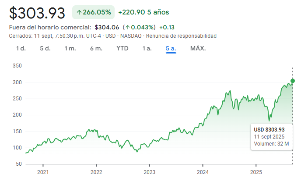301x178 pixels.
Task: Switch to the 6 m. range tab
Action: pyautogui.click(x=96, y=49)
